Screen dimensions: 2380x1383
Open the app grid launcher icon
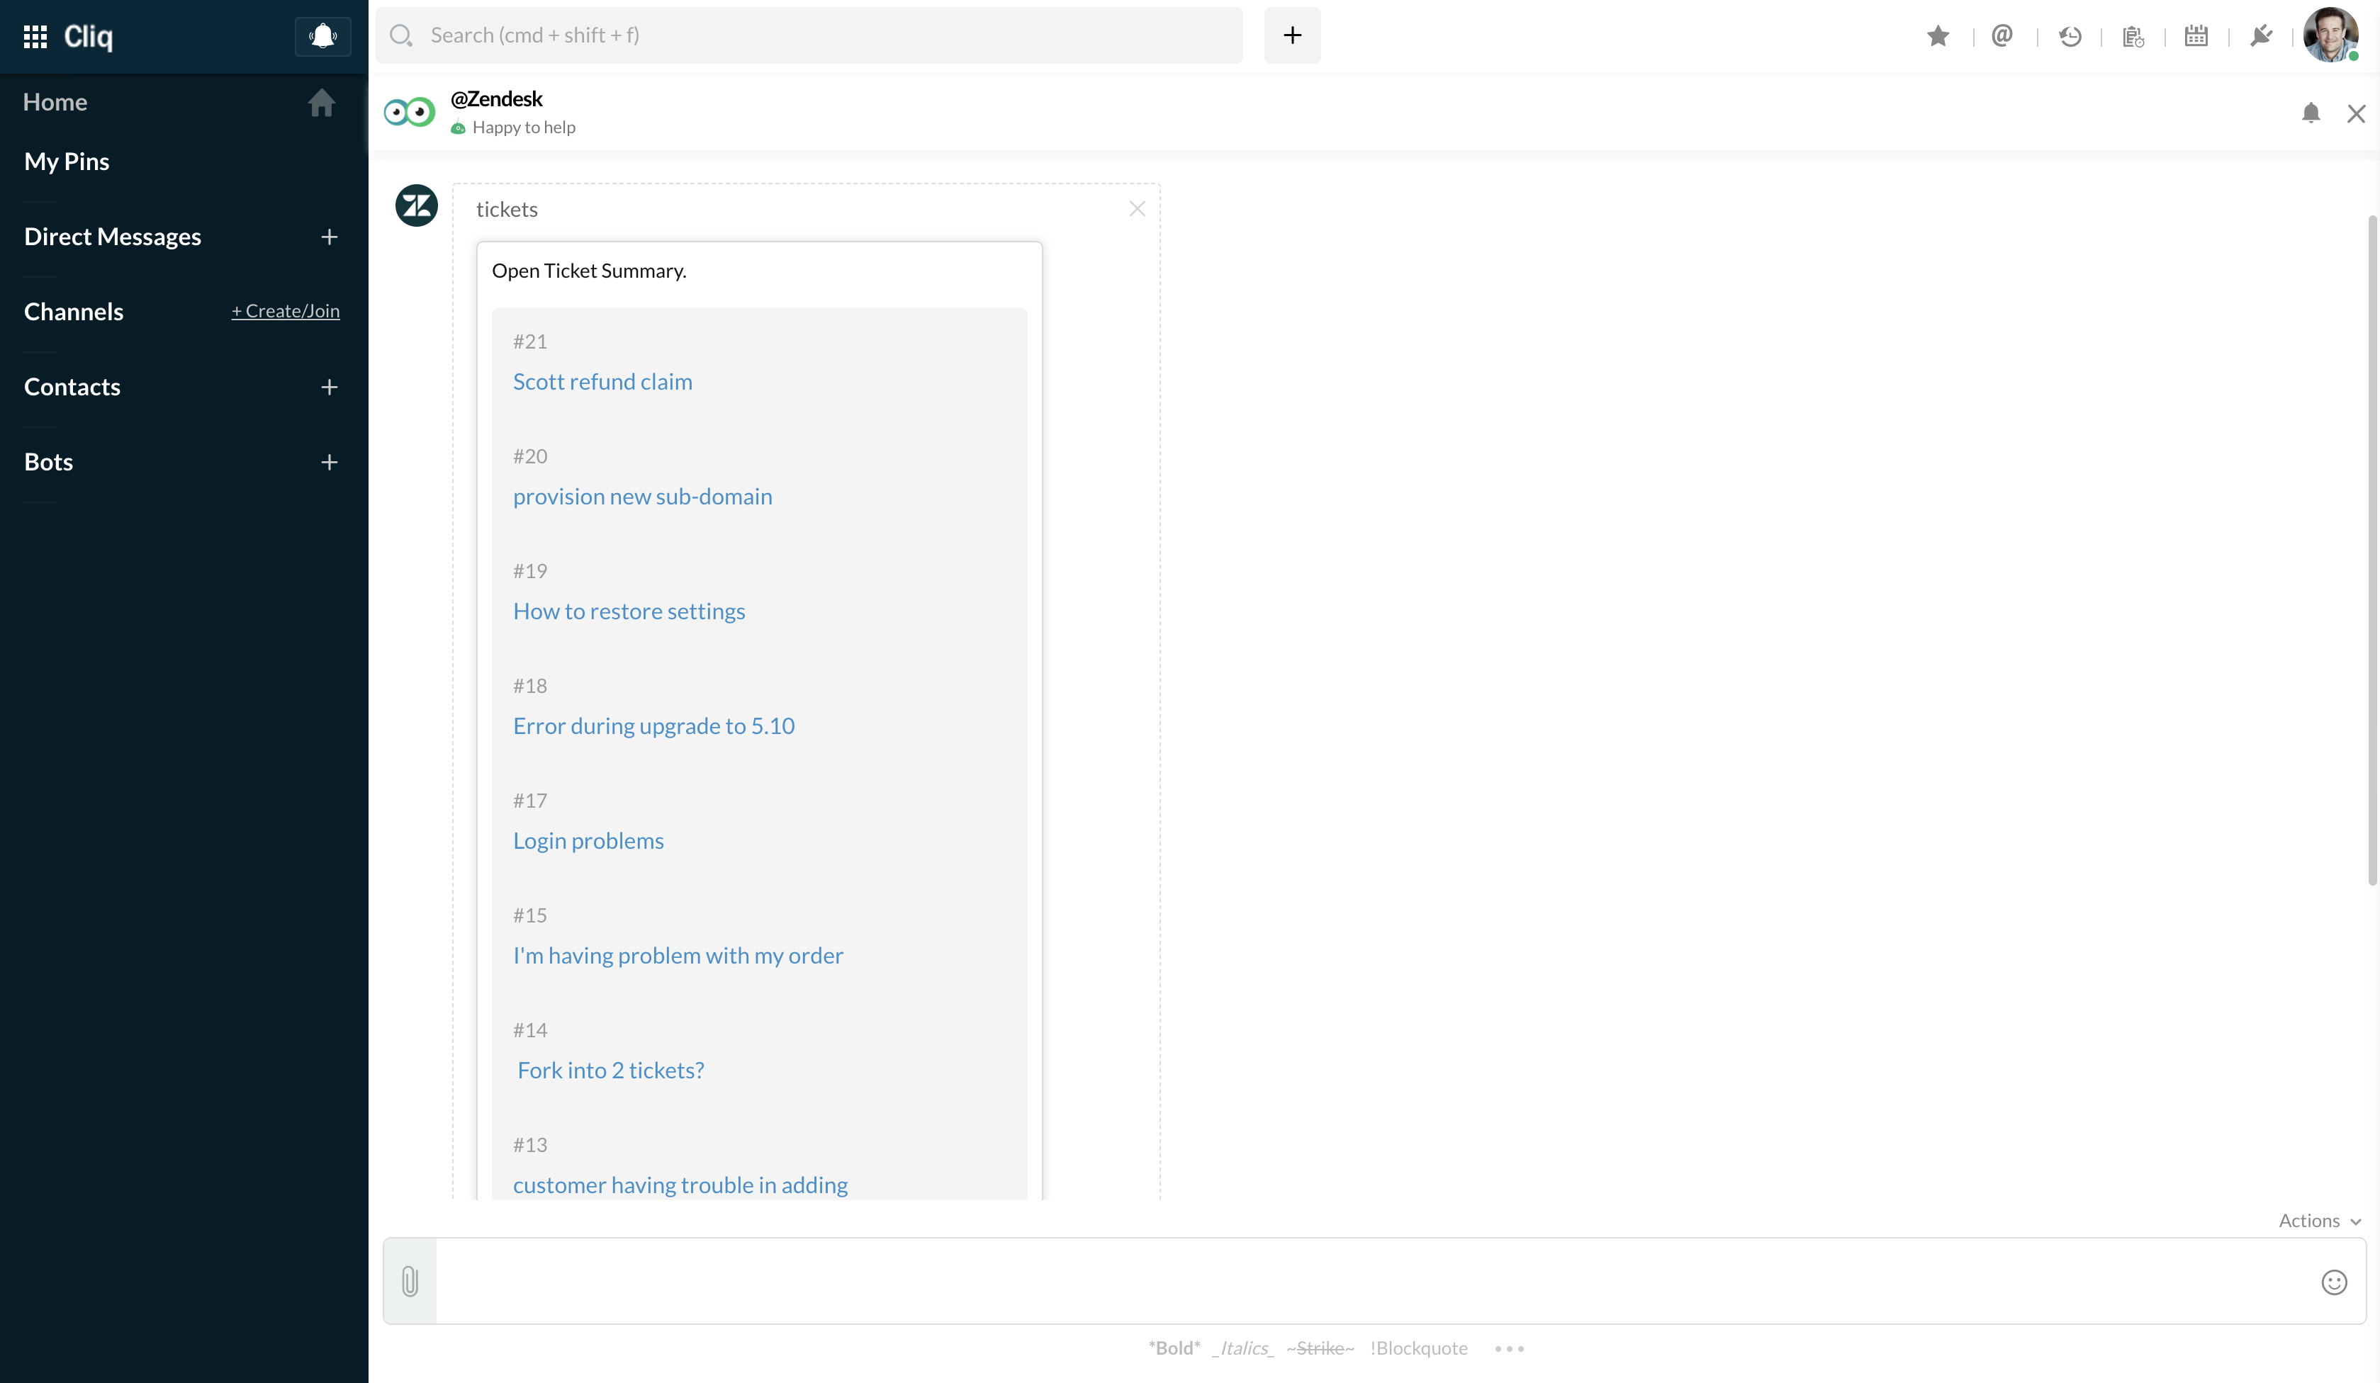(35, 36)
